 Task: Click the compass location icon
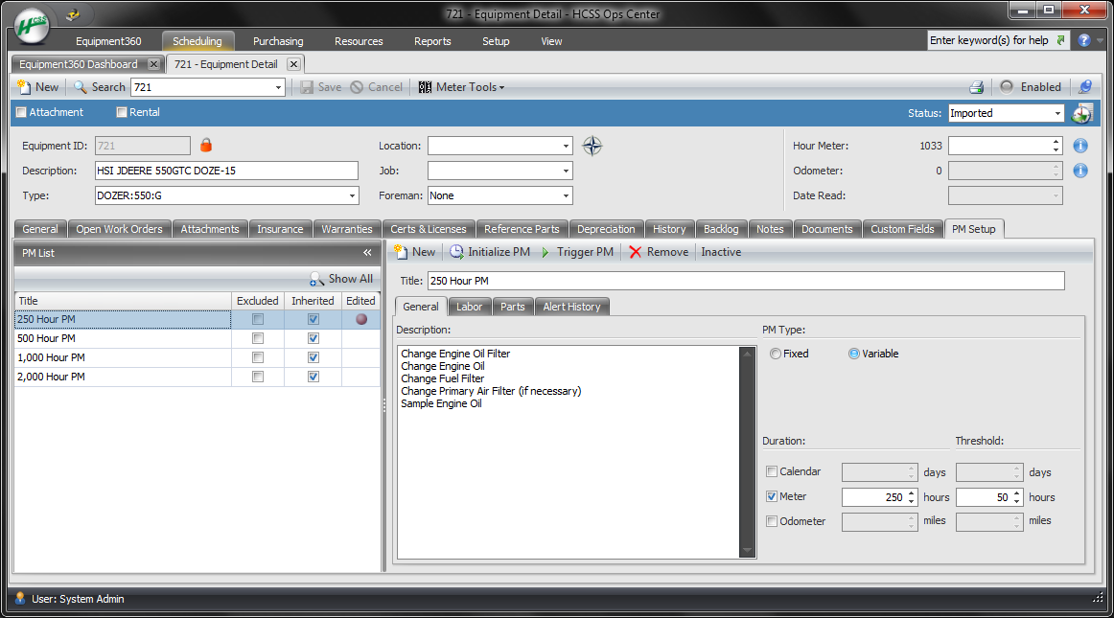coord(592,146)
